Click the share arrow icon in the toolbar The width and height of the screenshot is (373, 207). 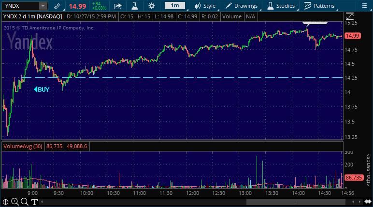(x=118, y=6)
